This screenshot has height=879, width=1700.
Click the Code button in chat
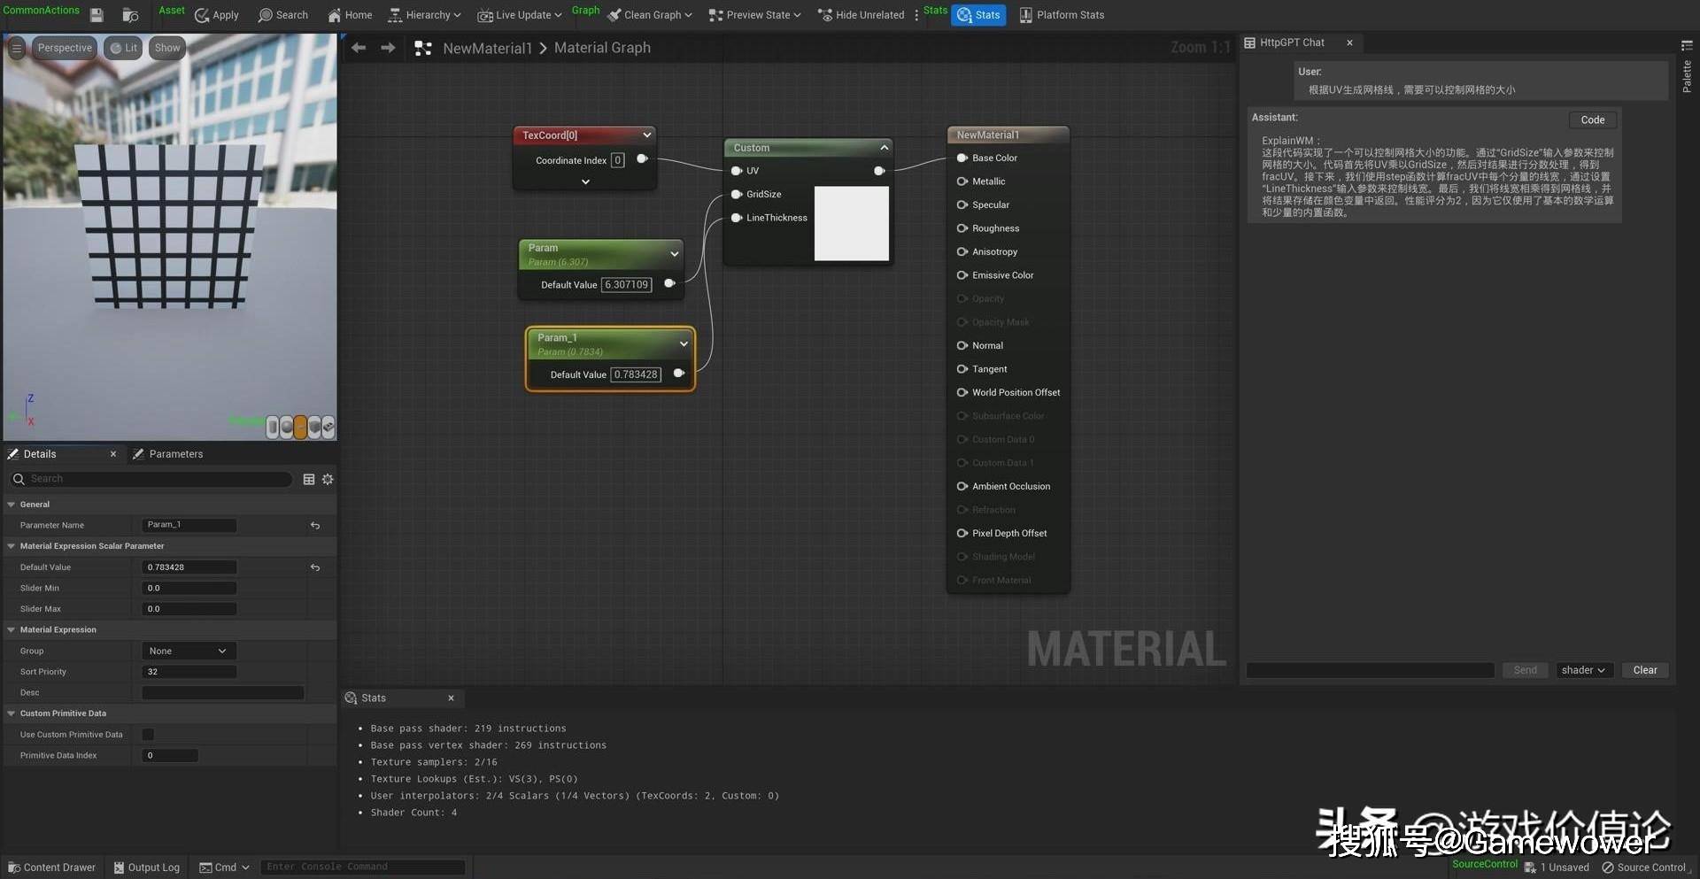pyautogui.click(x=1592, y=120)
